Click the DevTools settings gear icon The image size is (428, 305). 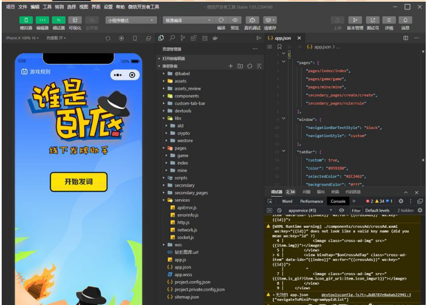(x=401, y=201)
